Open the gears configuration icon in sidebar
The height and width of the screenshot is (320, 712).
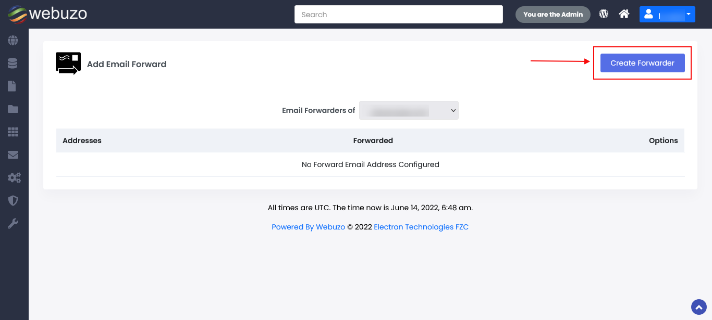click(x=14, y=178)
